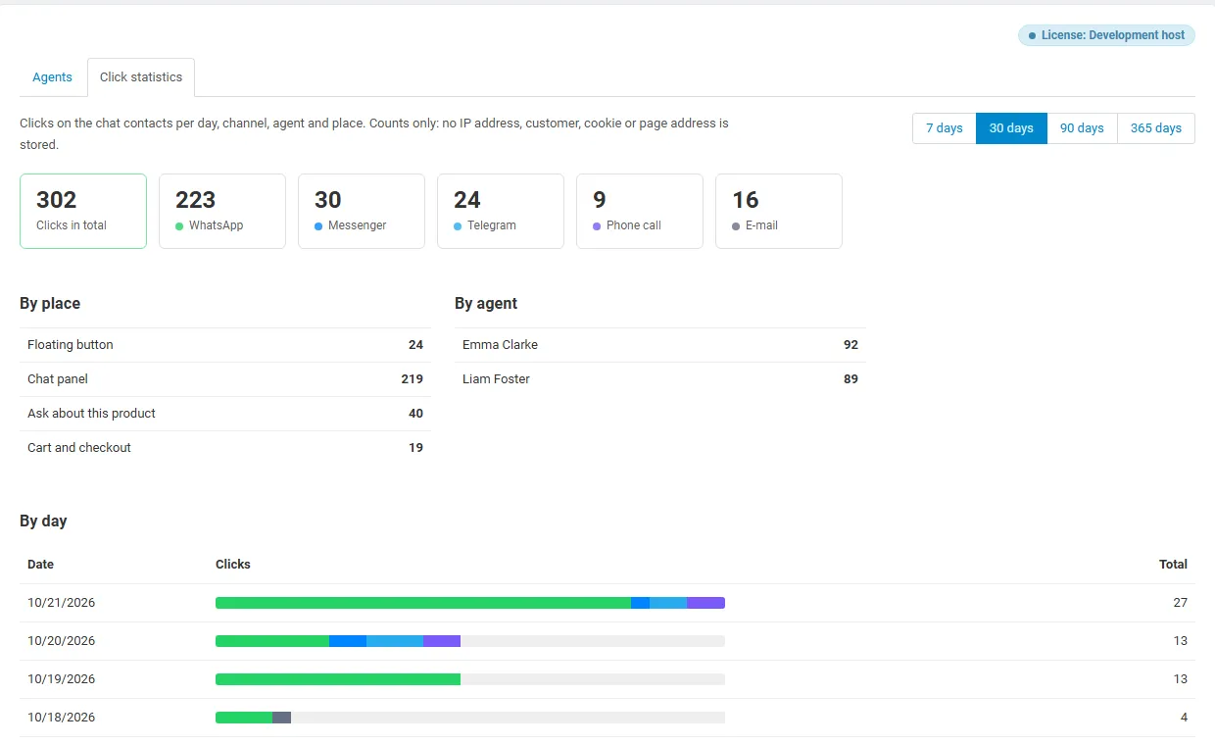Click Ask about this product count 40

416,414
